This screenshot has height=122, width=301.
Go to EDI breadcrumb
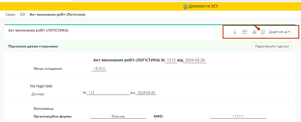coord(23,15)
